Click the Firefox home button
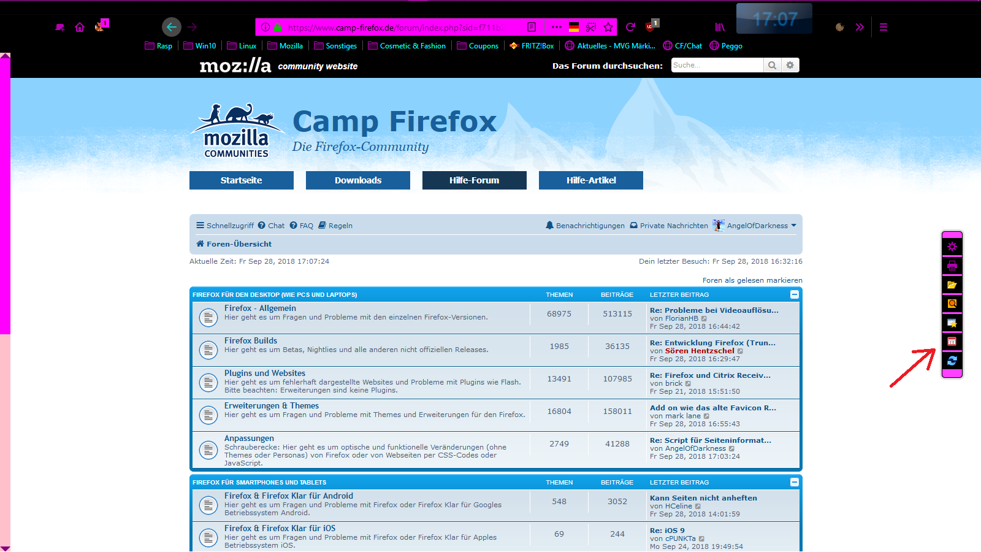Screen dimensions: 981x552 (x=80, y=27)
